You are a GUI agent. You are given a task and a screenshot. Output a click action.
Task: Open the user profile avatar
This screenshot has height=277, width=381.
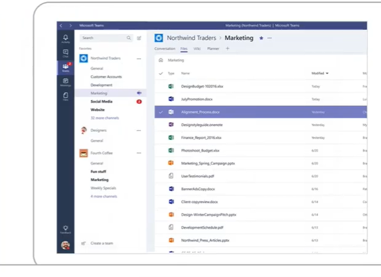tap(65, 245)
